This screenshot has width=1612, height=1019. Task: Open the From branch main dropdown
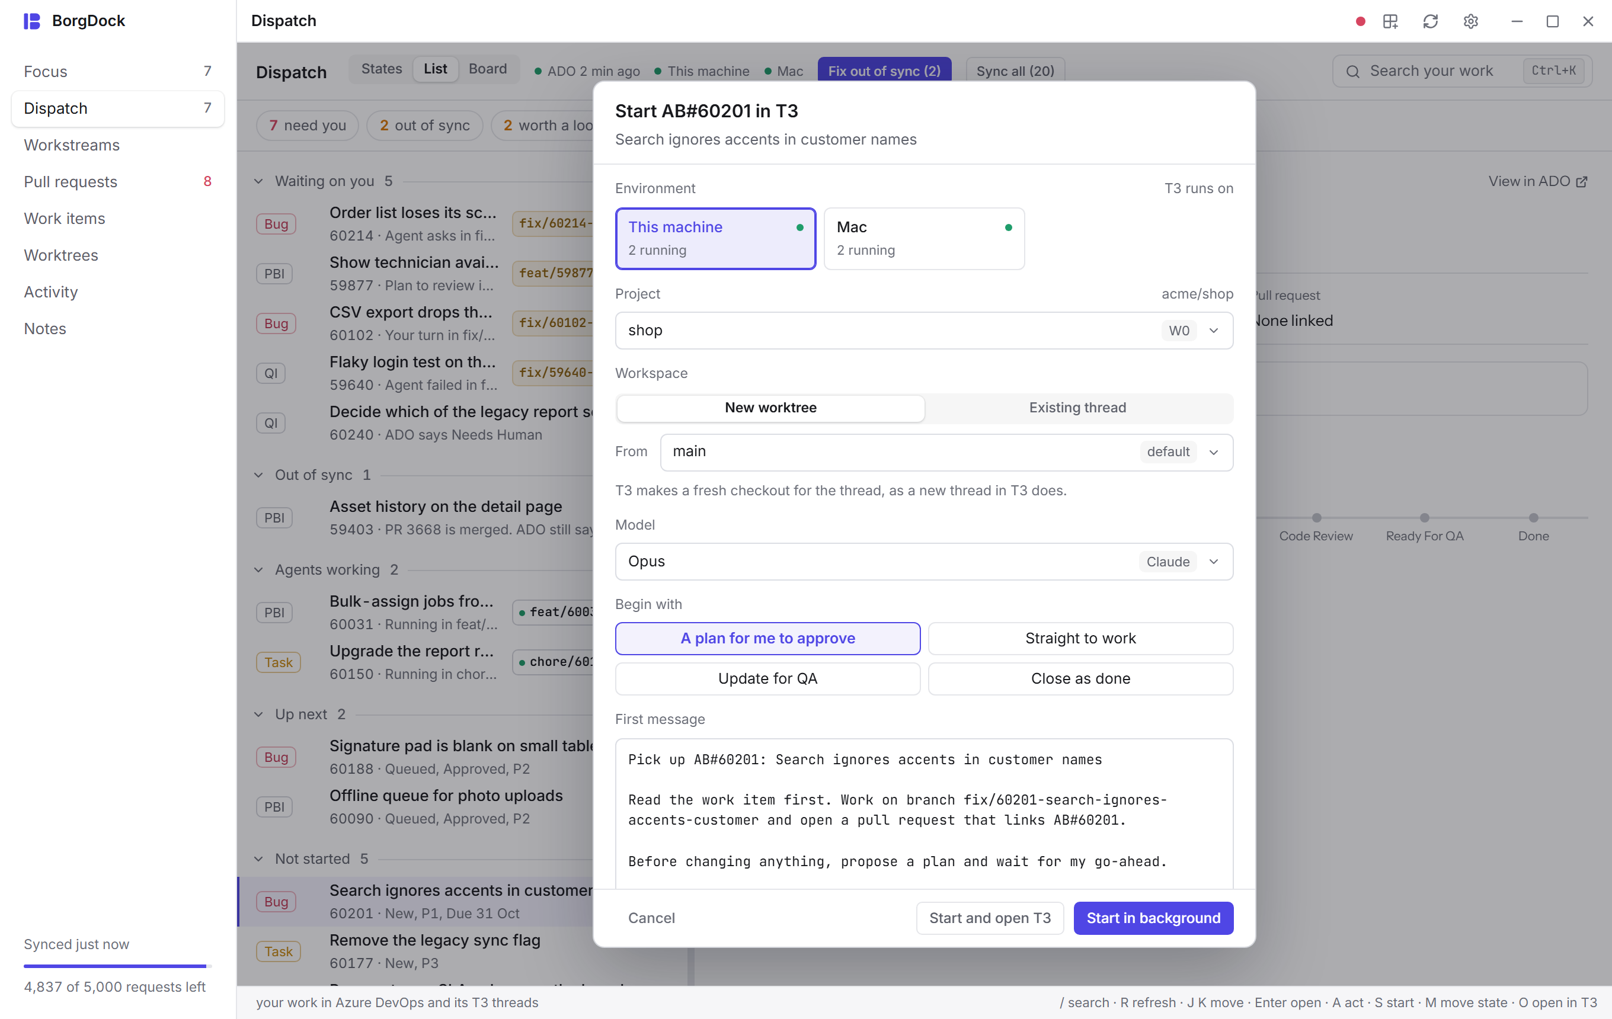946,452
